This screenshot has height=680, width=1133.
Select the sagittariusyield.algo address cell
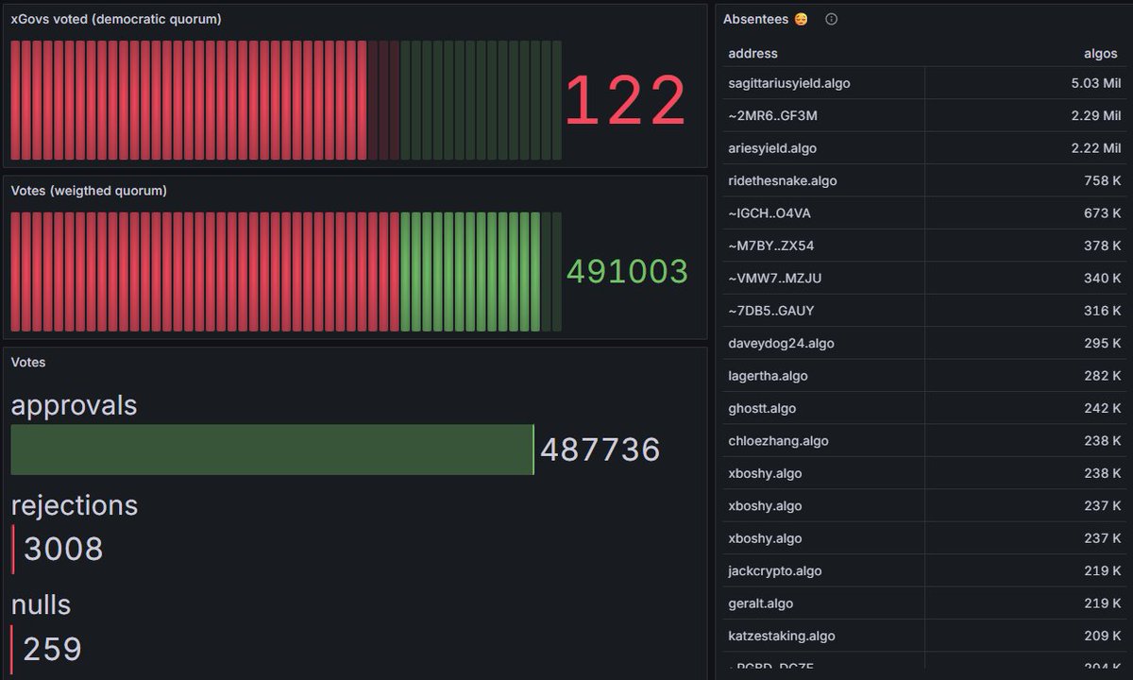[x=823, y=83]
